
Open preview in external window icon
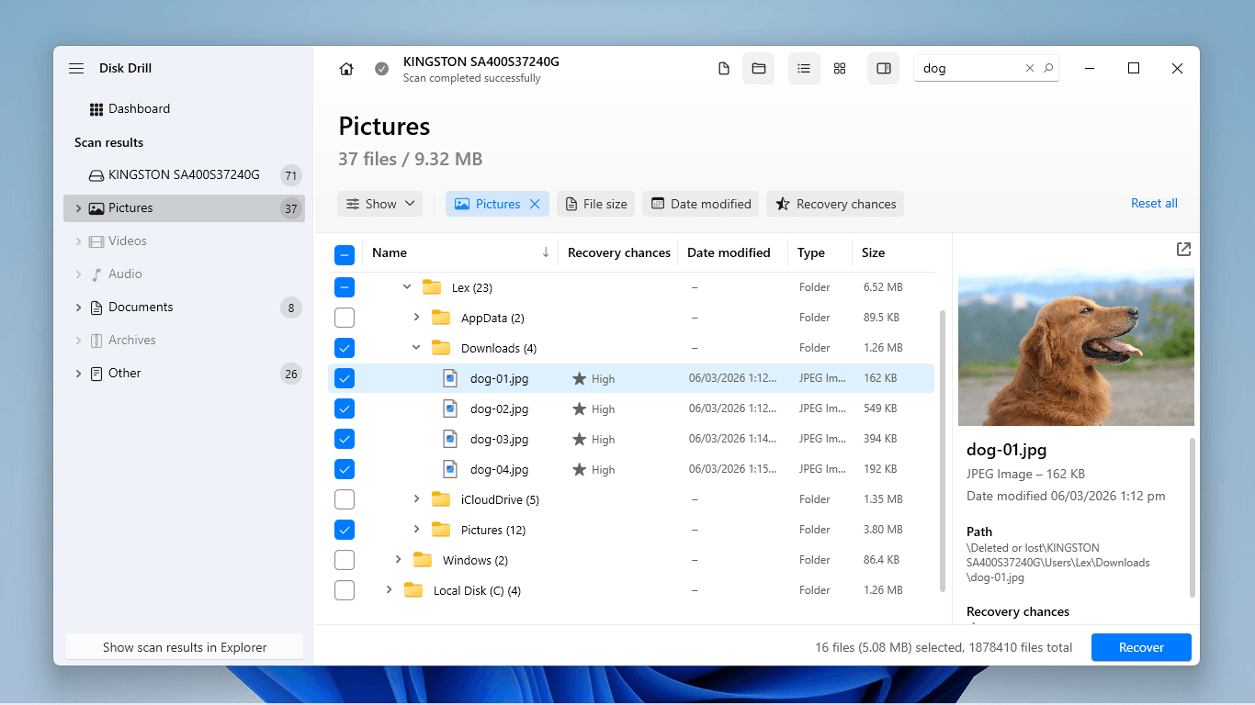click(1183, 250)
